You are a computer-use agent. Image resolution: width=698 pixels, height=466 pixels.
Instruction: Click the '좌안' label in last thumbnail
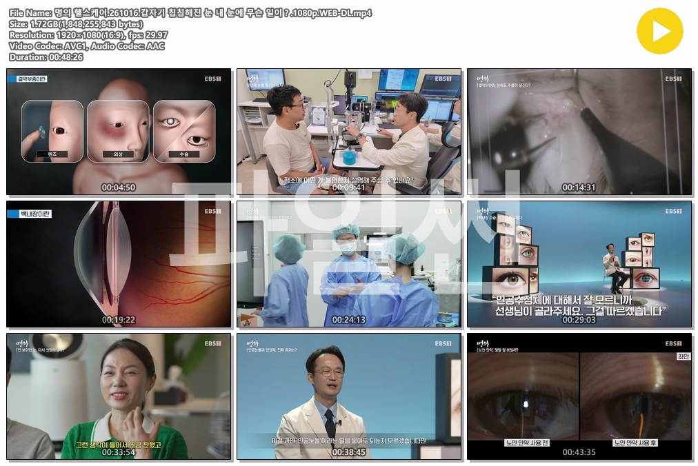[684, 356]
